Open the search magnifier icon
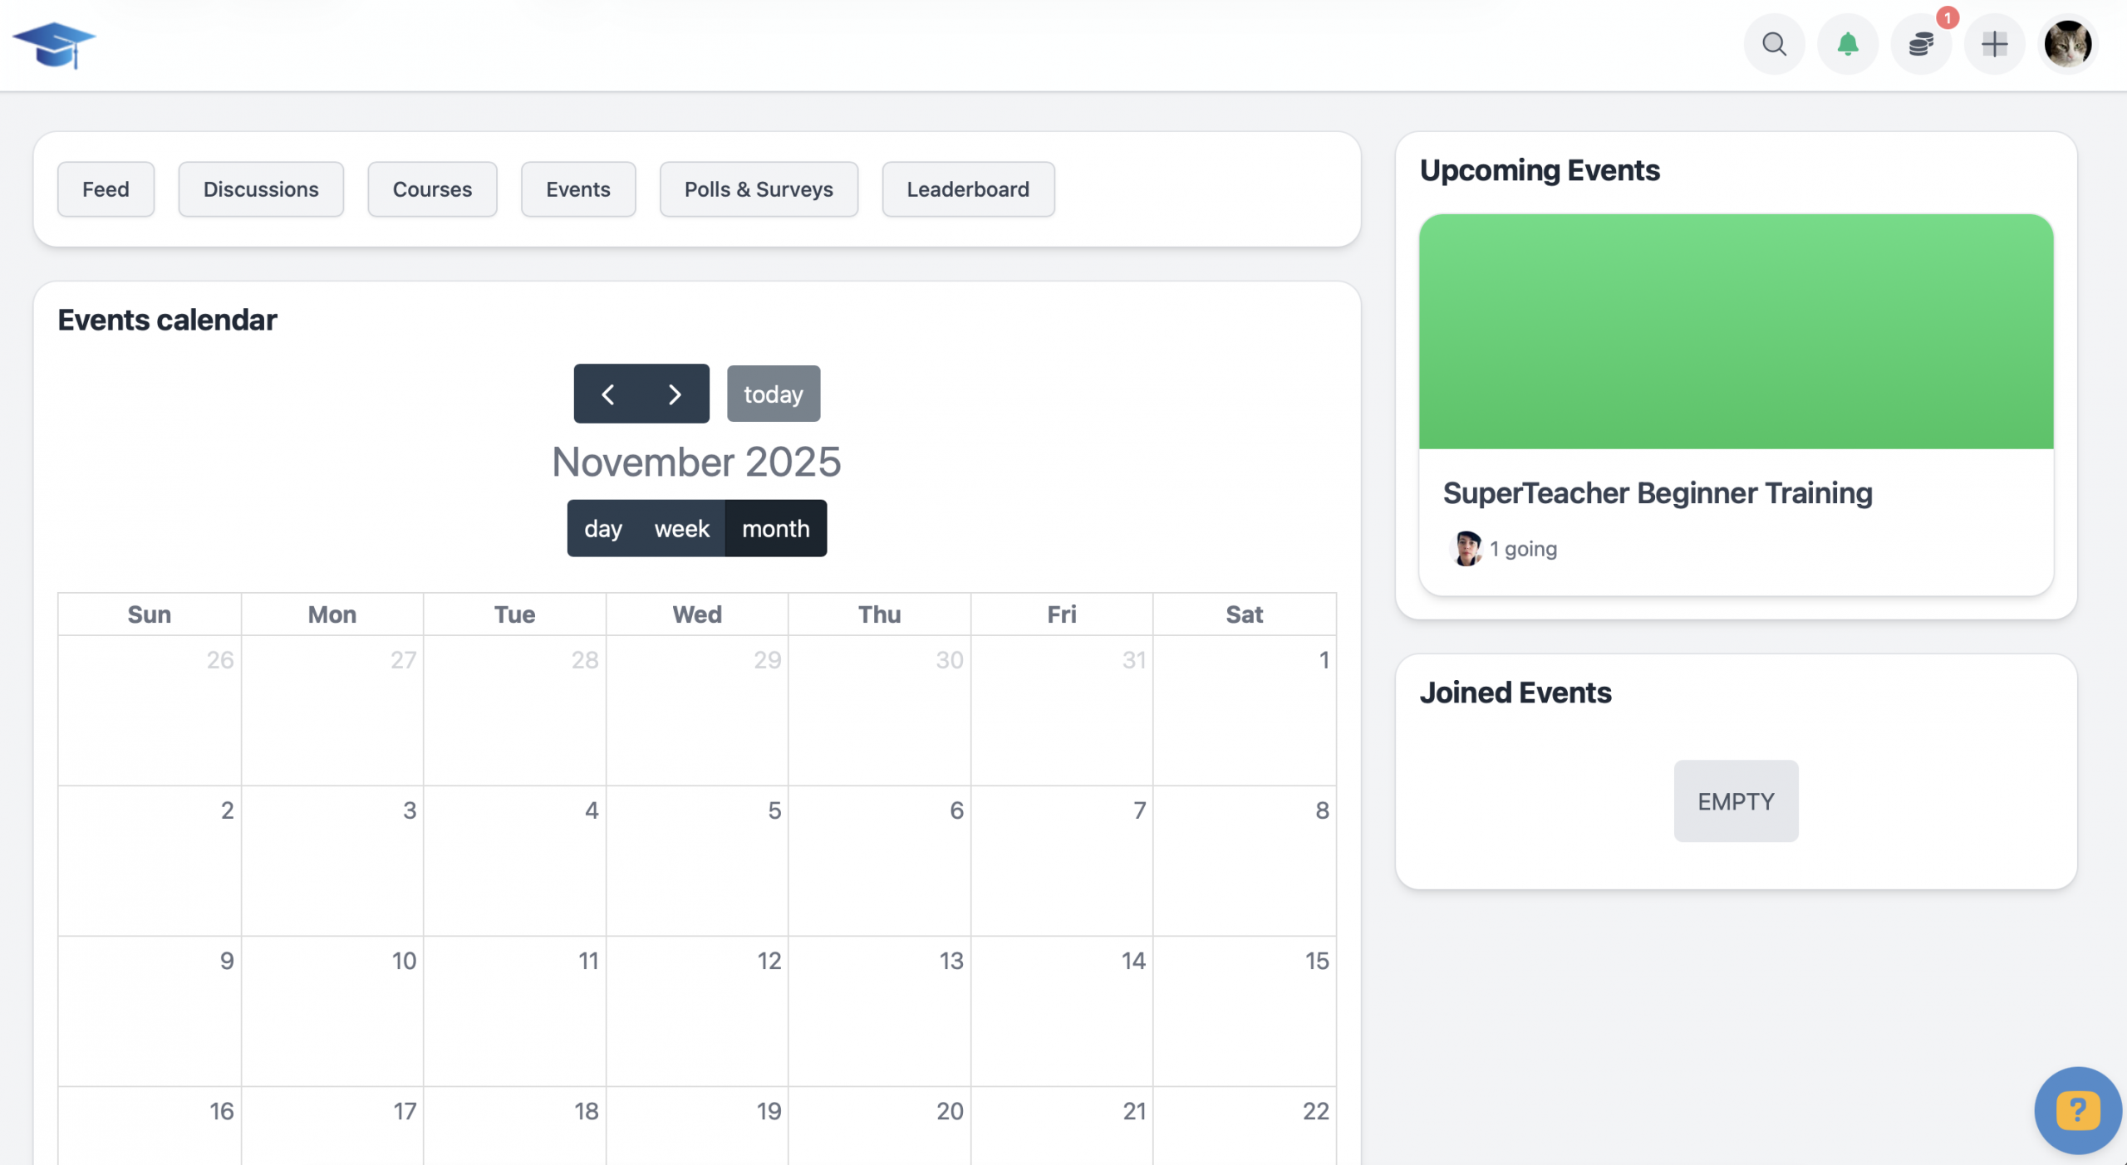Image resolution: width=2127 pixels, height=1165 pixels. click(1774, 44)
